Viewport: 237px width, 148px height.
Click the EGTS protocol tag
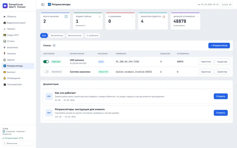coord(101,62)
